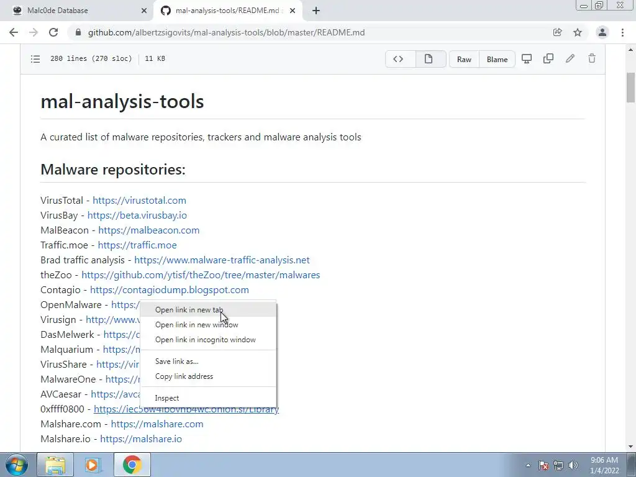Bookmark this page with star icon
This screenshot has height=477, width=636.
578,32
